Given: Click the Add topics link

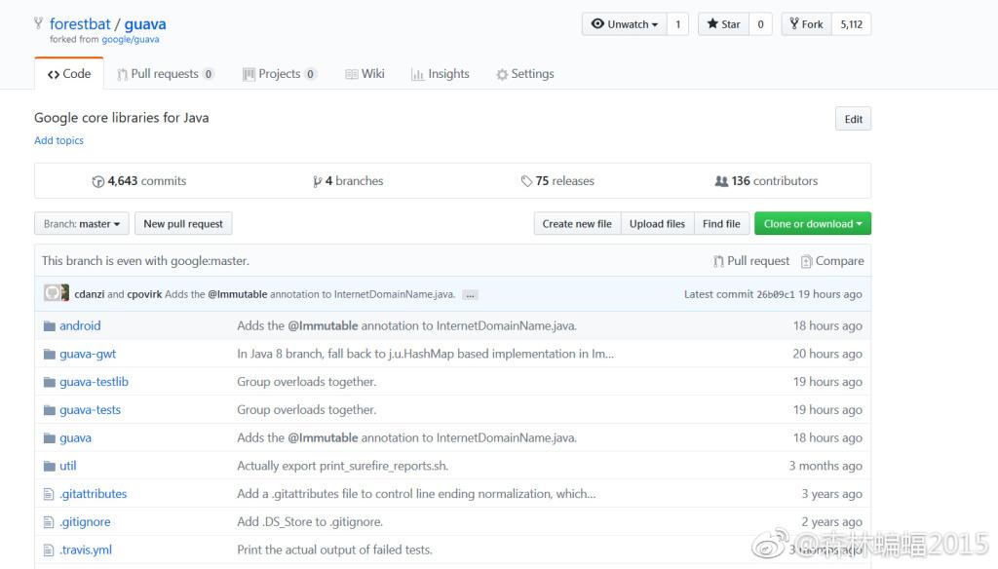Looking at the screenshot, I should pos(58,140).
